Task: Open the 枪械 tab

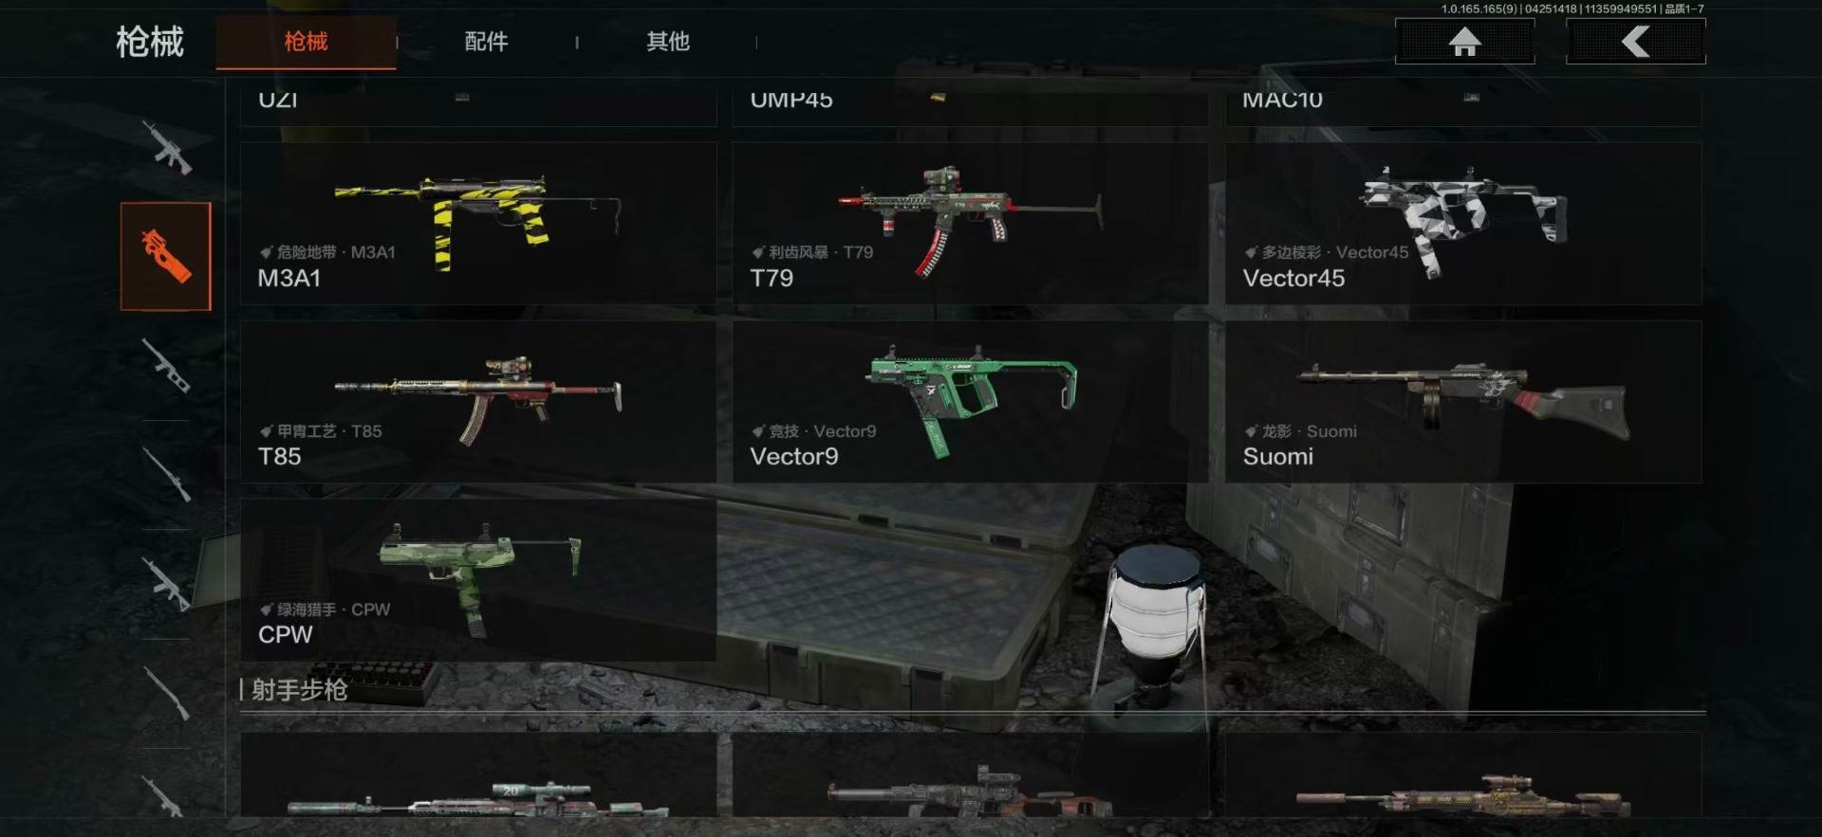Action: click(306, 42)
